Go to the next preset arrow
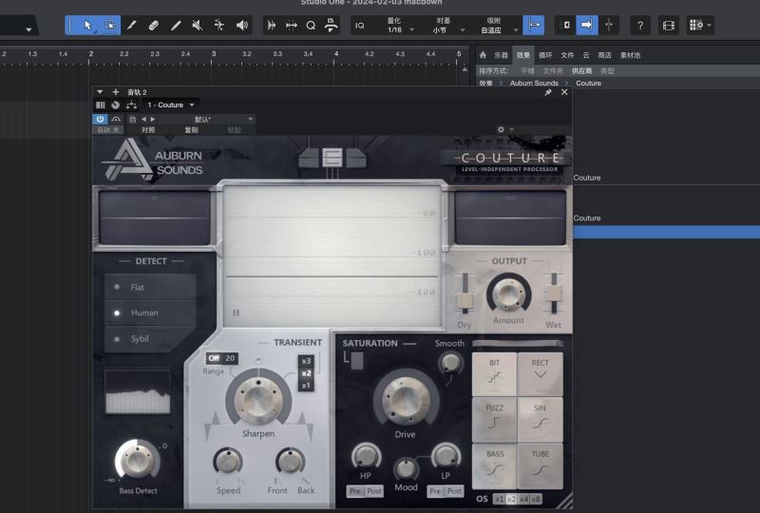760x513 pixels. (153, 120)
